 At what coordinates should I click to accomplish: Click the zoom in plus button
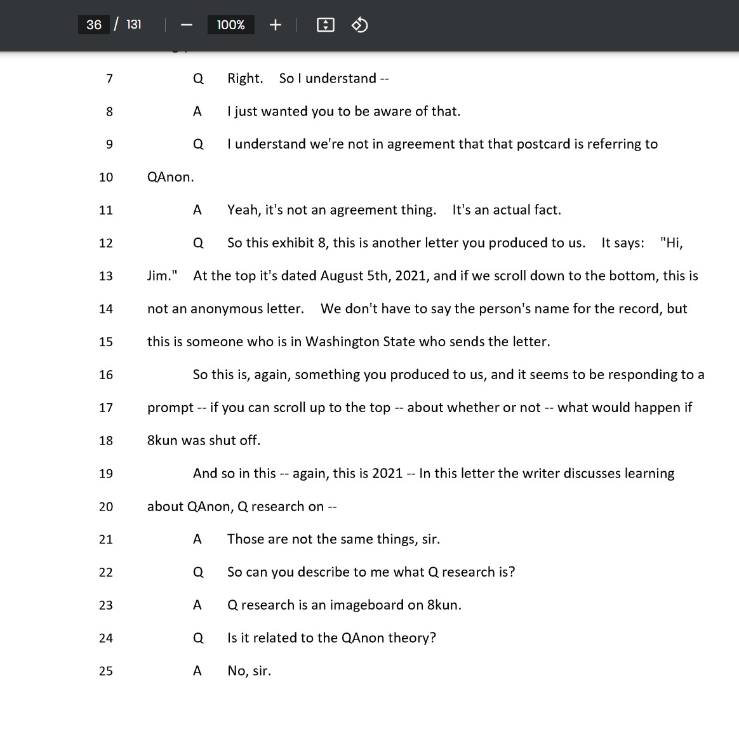point(276,25)
